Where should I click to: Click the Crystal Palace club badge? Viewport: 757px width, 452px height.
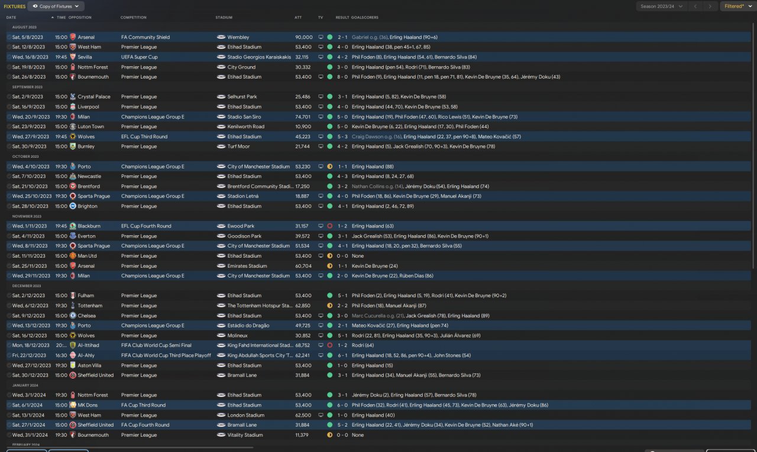pyautogui.click(x=72, y=97)
